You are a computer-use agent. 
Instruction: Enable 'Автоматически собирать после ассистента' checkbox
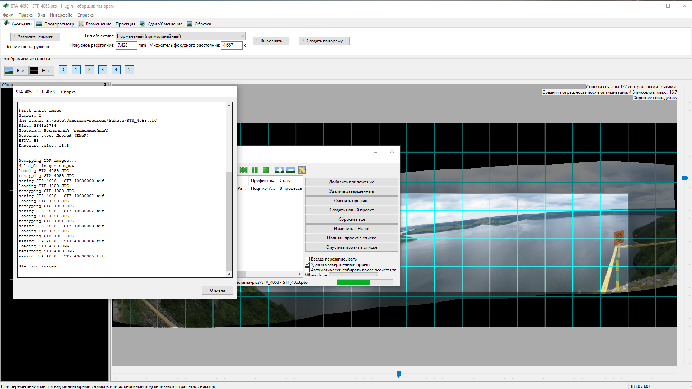click(x=308, y=270)
